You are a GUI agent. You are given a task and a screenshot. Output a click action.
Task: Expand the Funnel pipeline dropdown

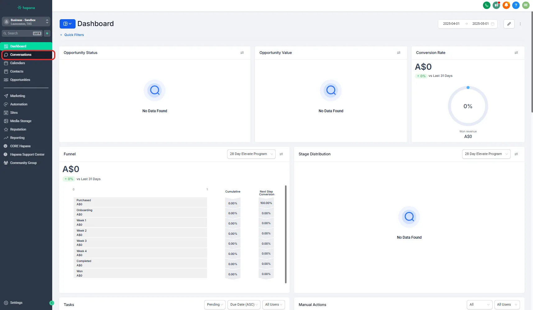[251, 154]
